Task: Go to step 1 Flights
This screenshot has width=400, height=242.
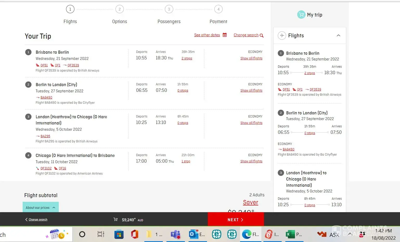Action: [70, 9]
